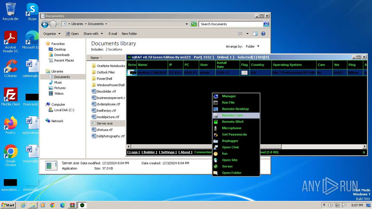Viewport: 372px width, 209px height.
Task: Open the Logs link in njRAT
Action: pos(133,152)
